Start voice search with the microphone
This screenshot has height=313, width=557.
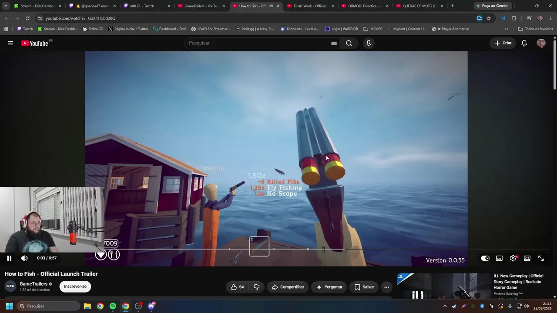(x=369, y=43)
